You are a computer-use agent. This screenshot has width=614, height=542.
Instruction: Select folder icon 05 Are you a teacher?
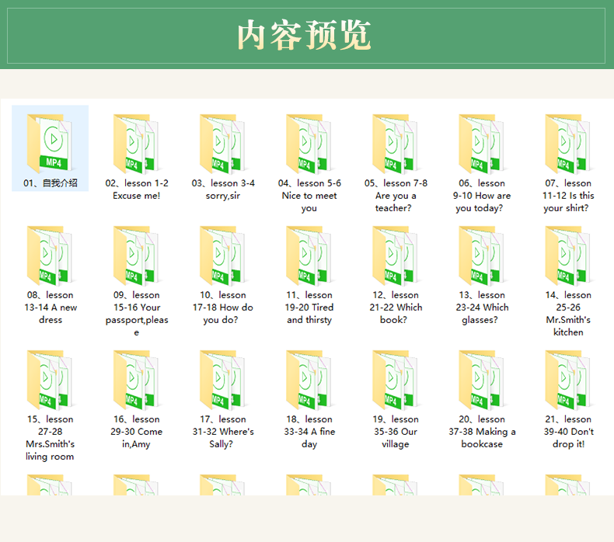396,144
